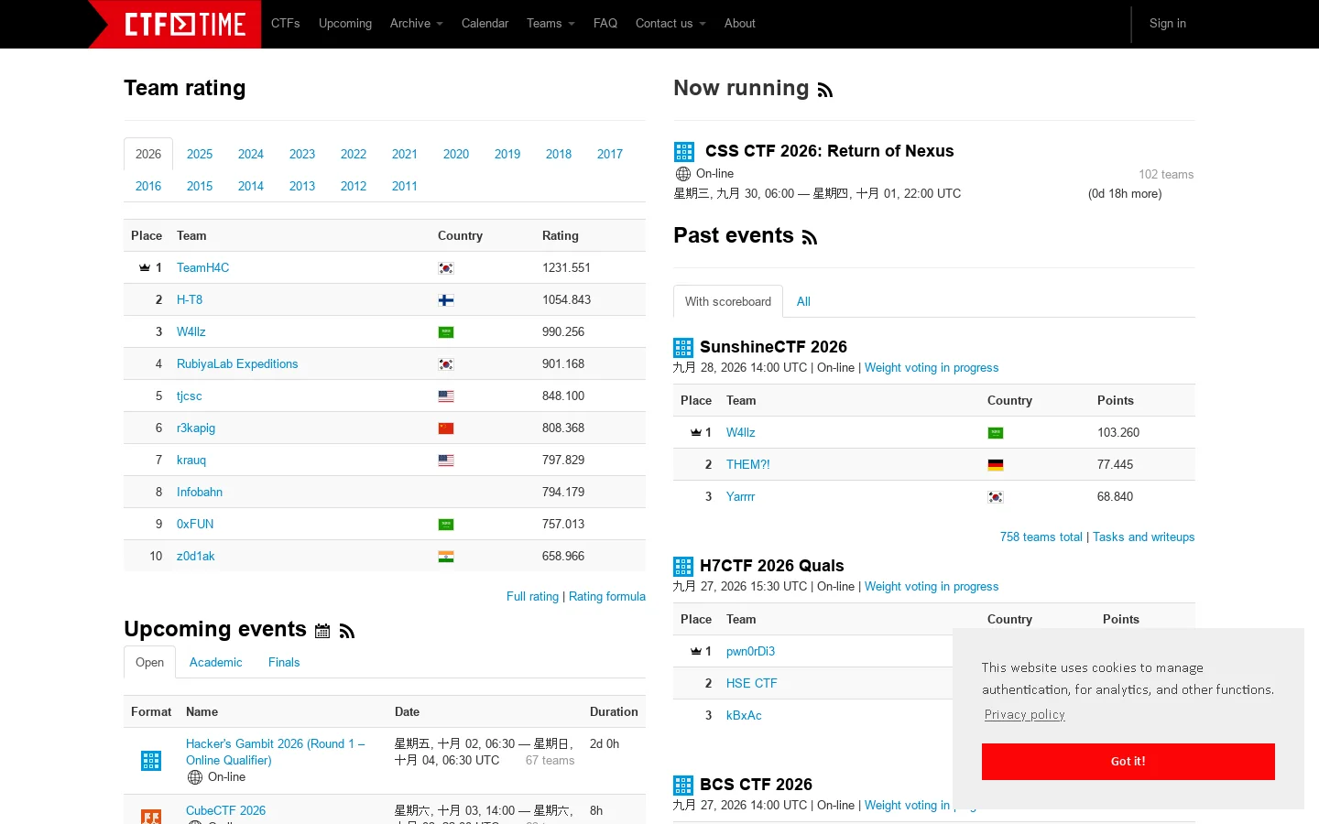This screenshot has width=1319, height=824.
Task: Show All past events tab
Action: (x=803, y=301)
